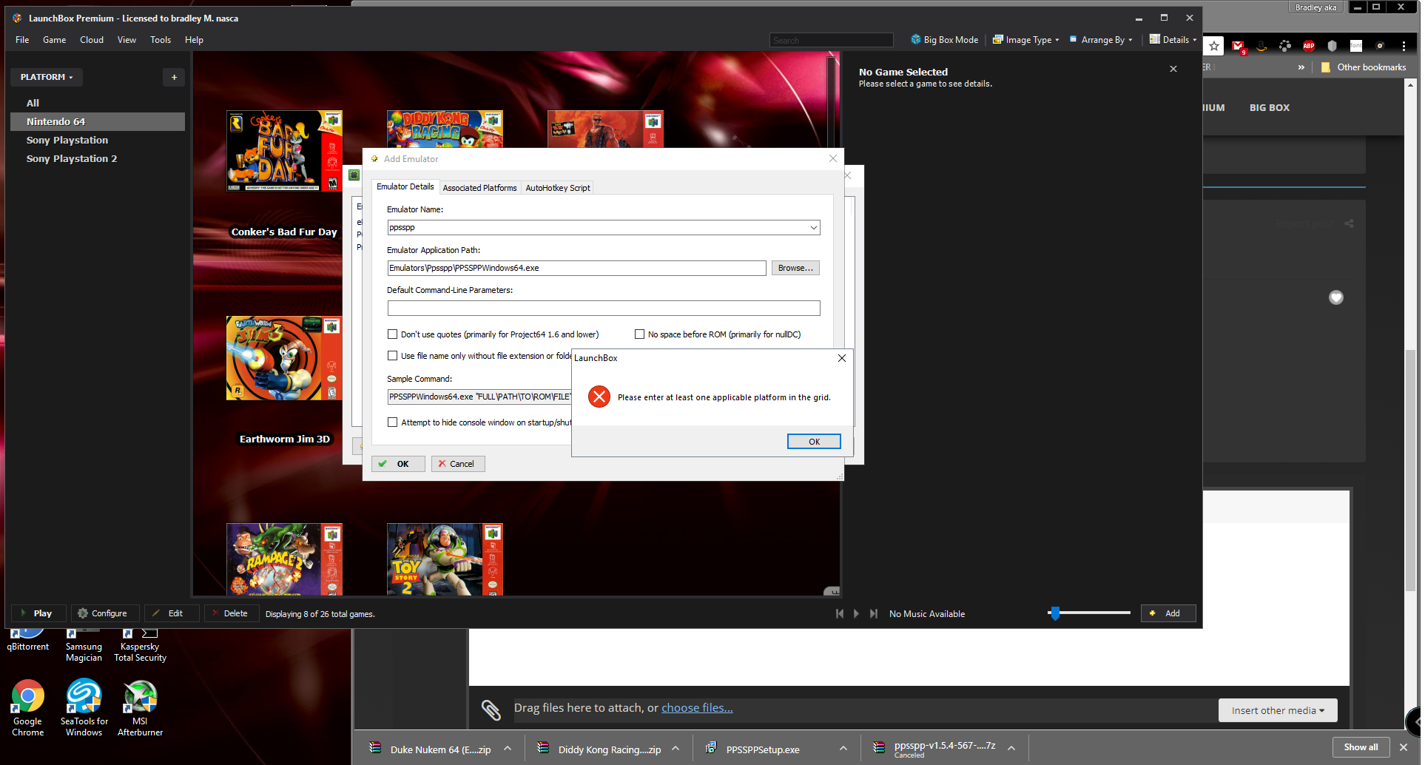The width and height of the screenshot is (1425, 765).
Task: Click the Play button in bottom bar
Action: pyautogui.click(x=38, y=614)
